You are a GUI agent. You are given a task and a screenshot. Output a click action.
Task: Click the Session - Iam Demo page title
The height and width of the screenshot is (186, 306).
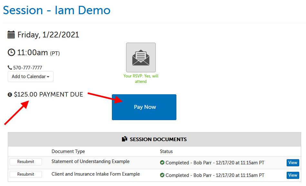click(x=56, y=10)
